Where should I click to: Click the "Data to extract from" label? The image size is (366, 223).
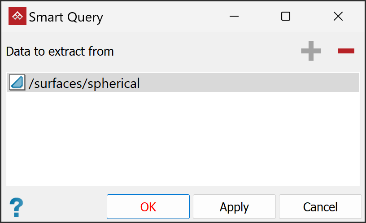[60, 52]
